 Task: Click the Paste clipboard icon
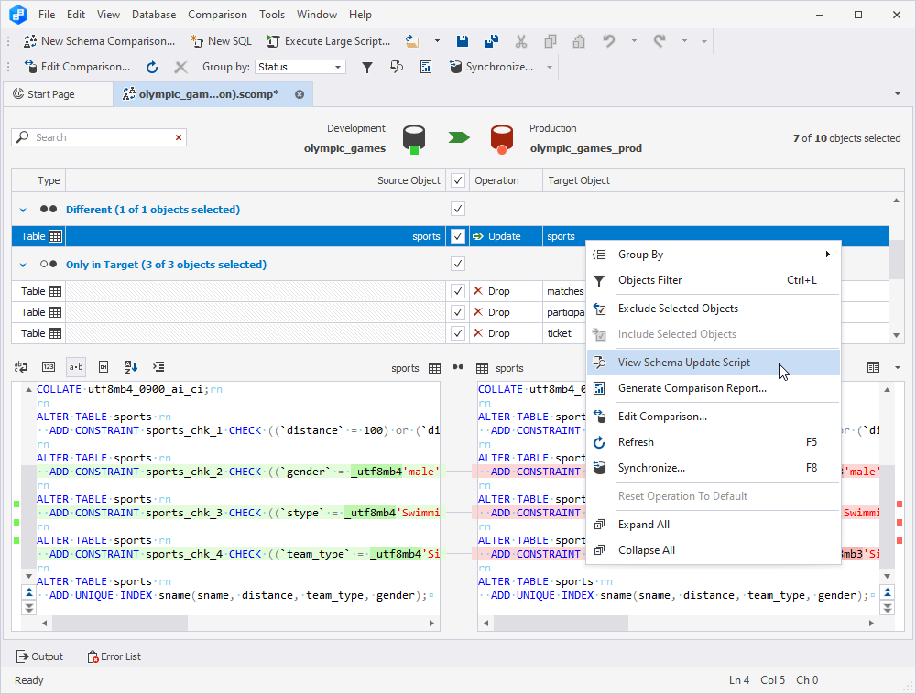(x=579, y=41)
